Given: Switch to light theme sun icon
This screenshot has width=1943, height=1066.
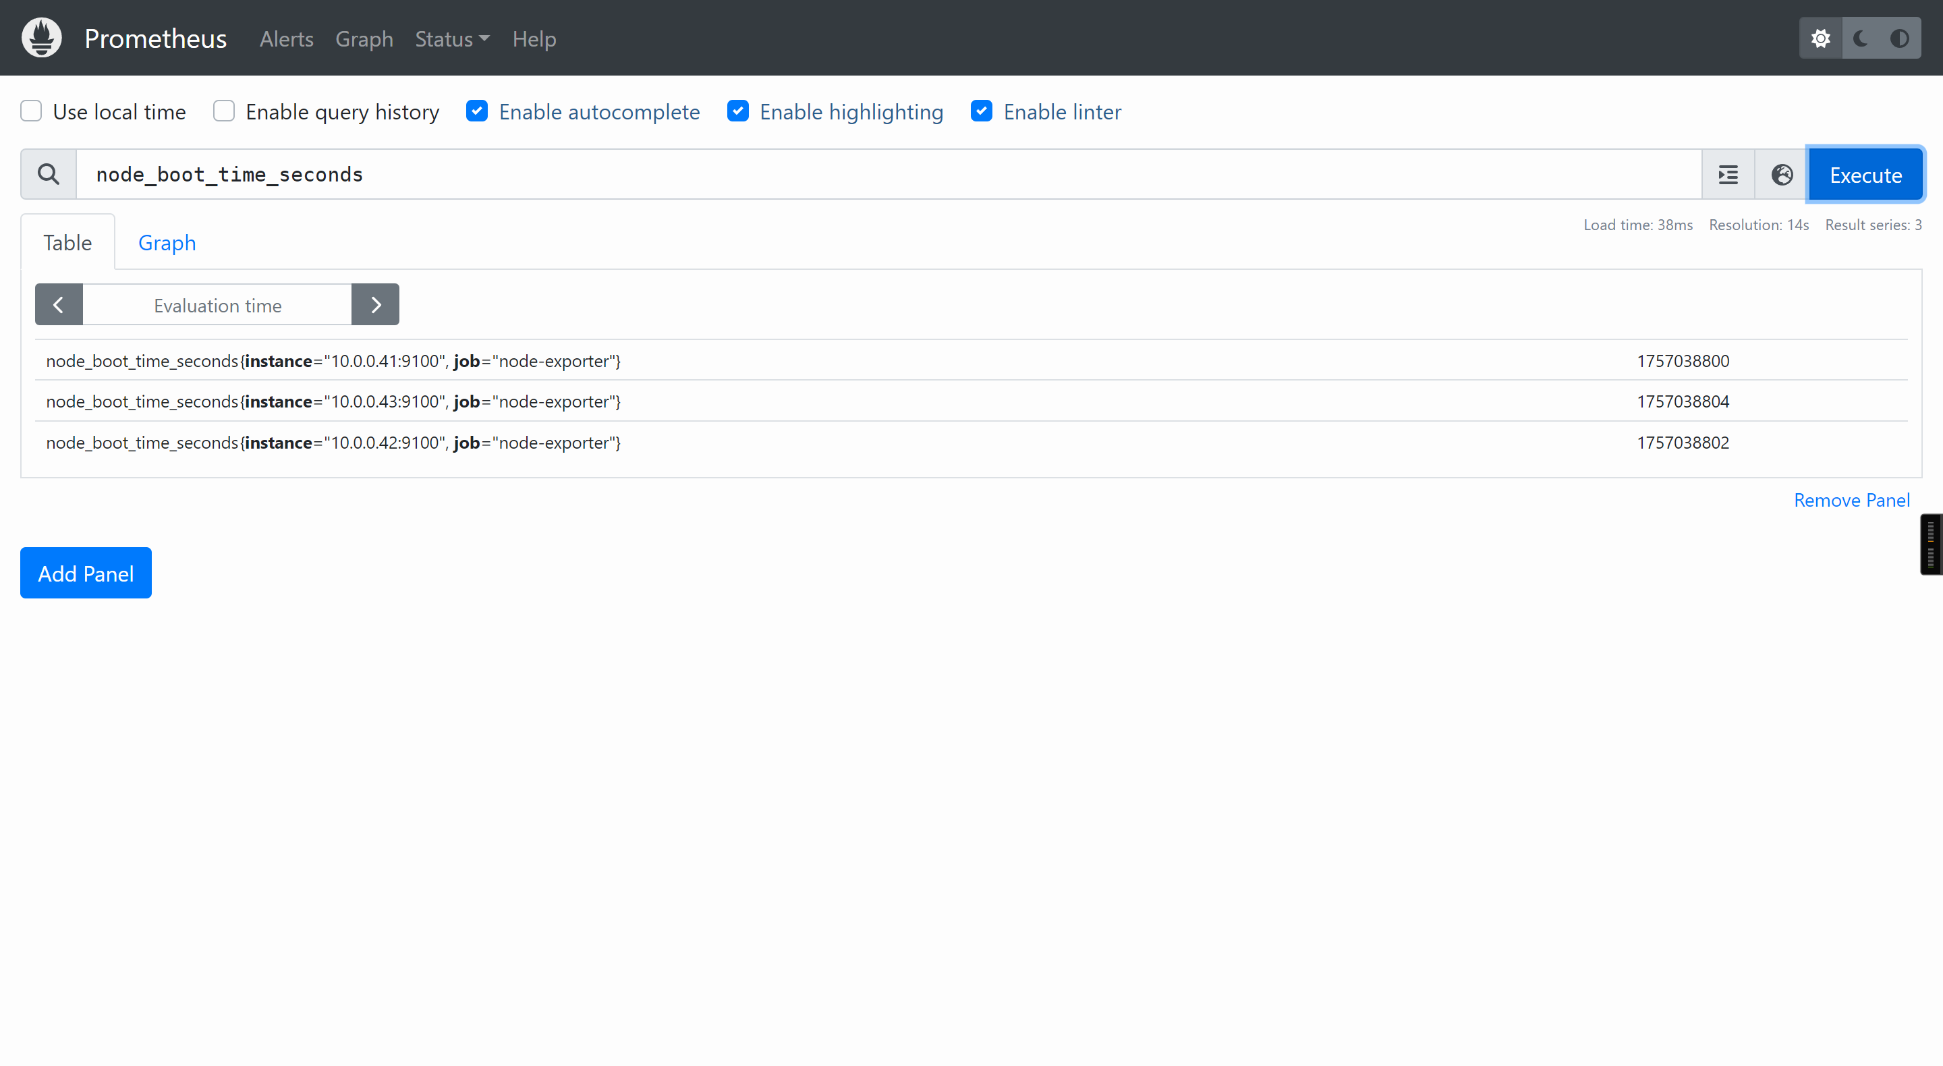Looking at the screenshot, I should tap(1821, 38).
